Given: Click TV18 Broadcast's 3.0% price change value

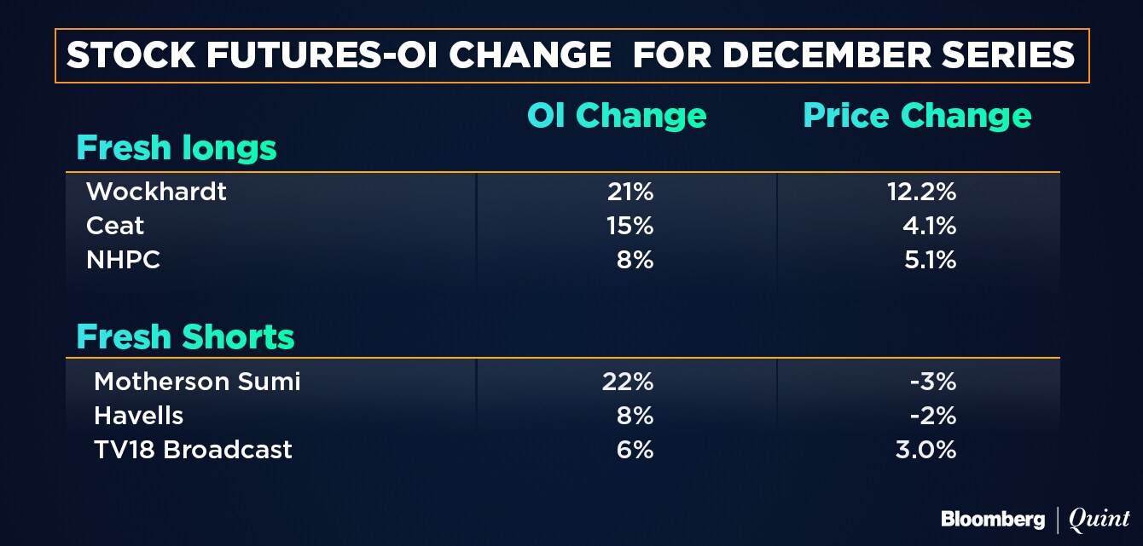Looking at the screenshot, I should (x=926, y=450).
